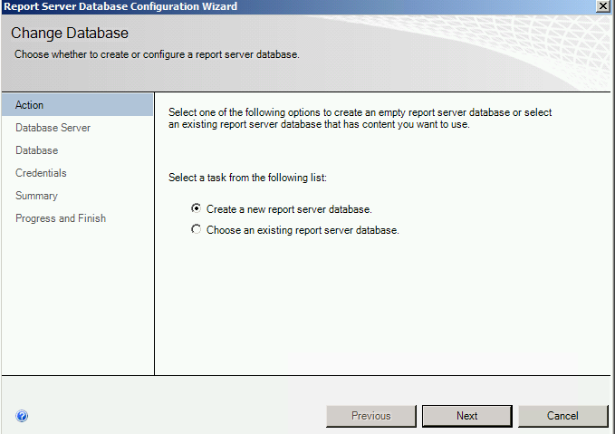Go to the Action step

tap(77, 105)
